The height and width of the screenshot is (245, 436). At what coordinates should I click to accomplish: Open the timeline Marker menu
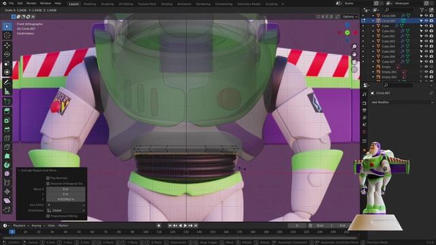(x=63, y=225)
